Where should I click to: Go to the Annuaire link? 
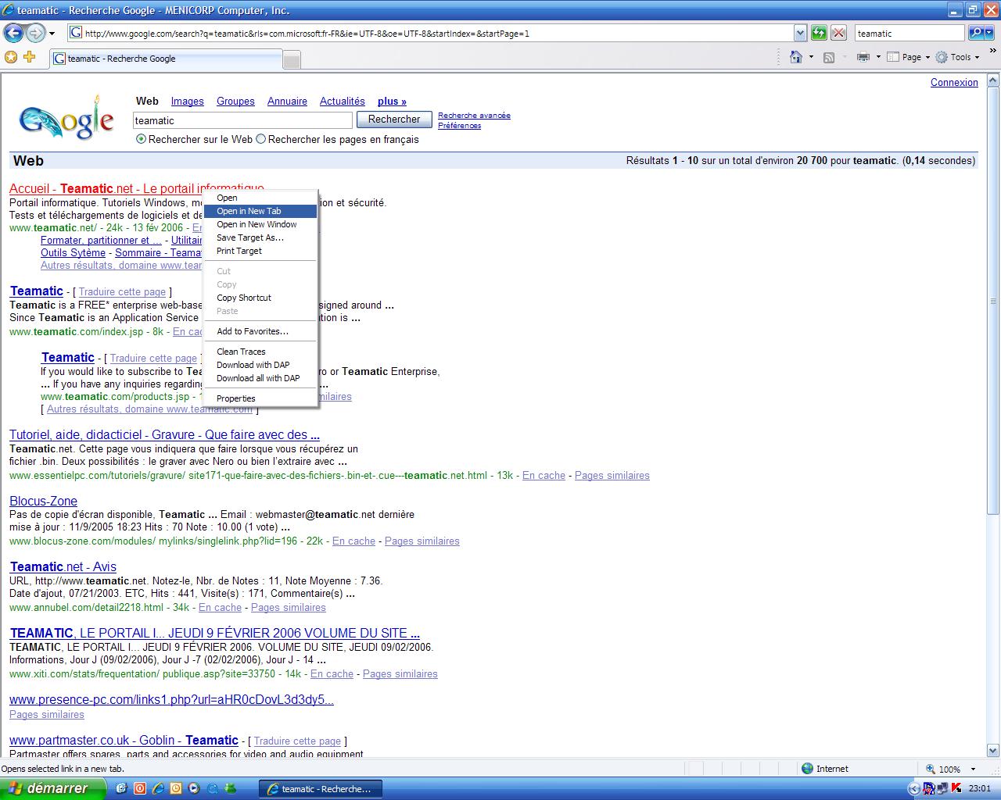pos(287,101)
